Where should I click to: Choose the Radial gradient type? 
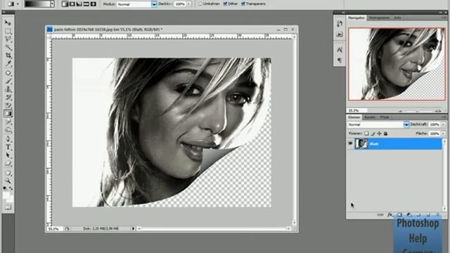(72, 4)
